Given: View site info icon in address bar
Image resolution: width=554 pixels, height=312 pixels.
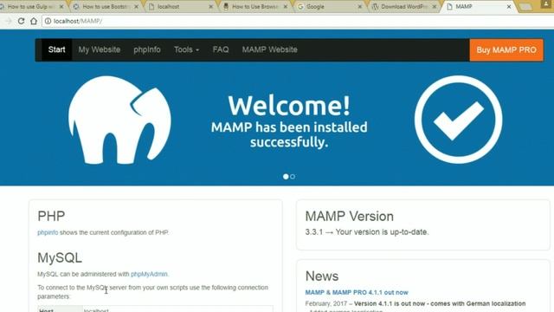Looking at the screenshot, I should pyautogui.click(x=48, y=21).
